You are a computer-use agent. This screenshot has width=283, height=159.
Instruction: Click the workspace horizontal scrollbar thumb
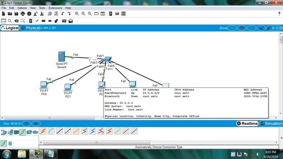pos(50,118)
